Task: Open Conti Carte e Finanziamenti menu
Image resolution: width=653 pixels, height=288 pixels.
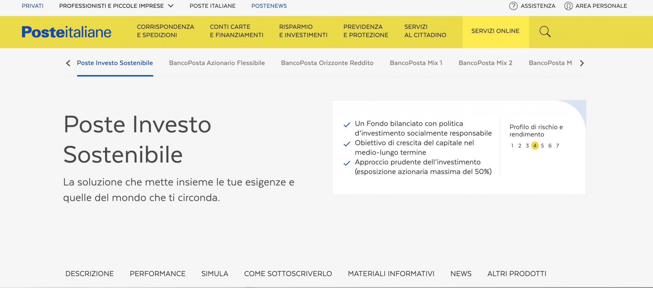Action: [x=236, y=31]
